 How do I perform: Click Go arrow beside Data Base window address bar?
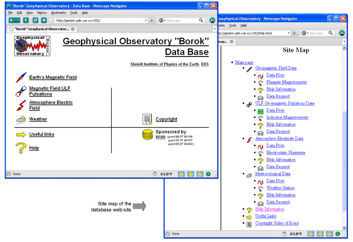point(152,20)
